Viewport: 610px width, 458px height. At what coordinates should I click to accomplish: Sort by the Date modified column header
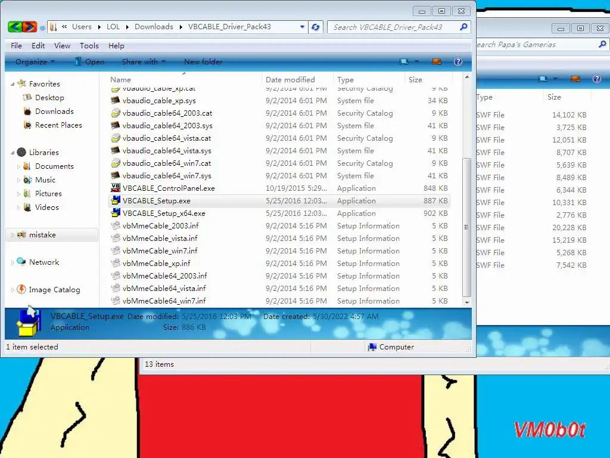298,79
